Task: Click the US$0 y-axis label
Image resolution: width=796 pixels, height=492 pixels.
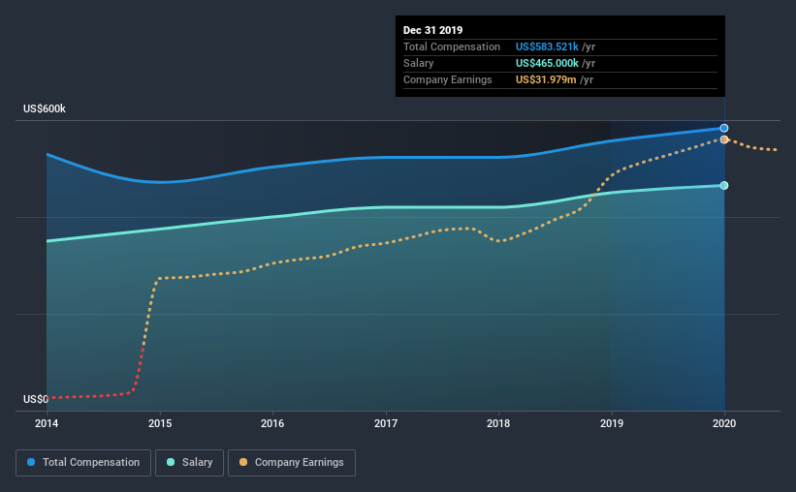Action: (36, 400)
